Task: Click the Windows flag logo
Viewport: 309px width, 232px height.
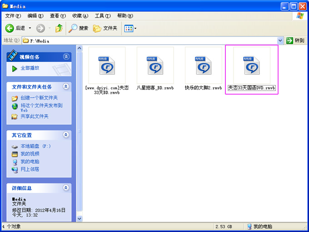Action: coord(300,16)
